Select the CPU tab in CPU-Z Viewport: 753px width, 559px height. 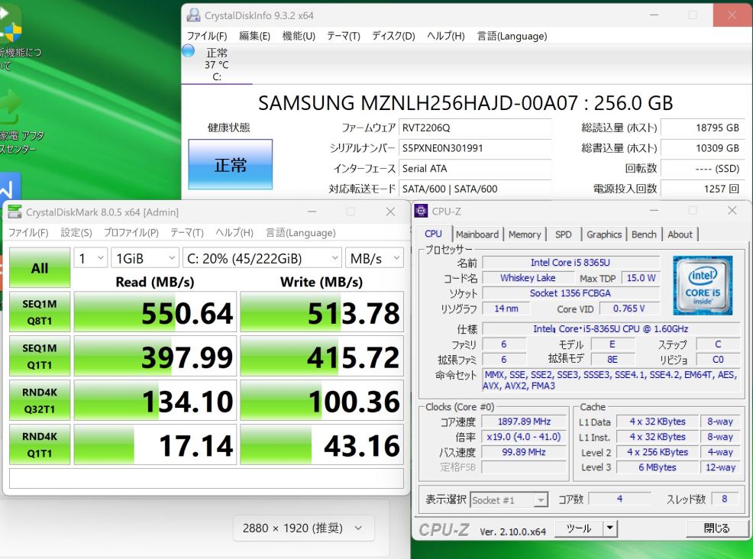(x=433, y=234)
